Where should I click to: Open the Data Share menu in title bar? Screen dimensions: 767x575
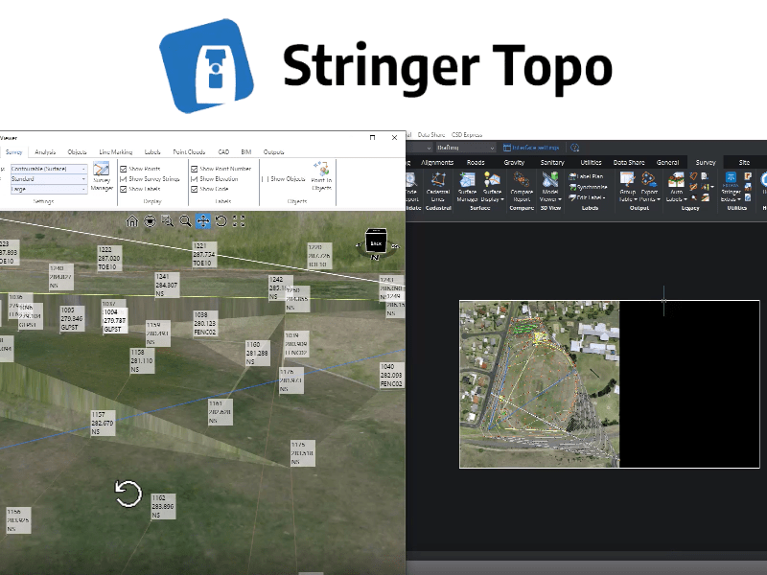coord(430,134)
